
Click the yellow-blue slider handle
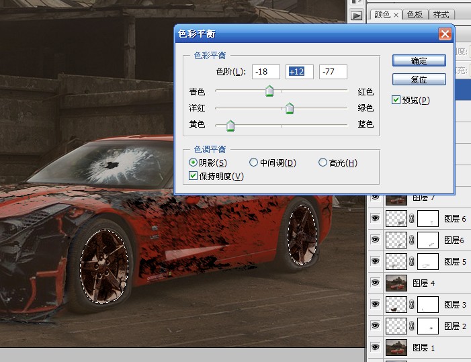click(230, 126)
